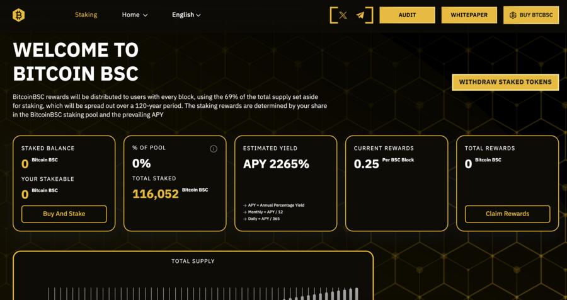The image size is (567, 300).
Task: Click the TOTAL STAKED label
Action: click(154, 178)
